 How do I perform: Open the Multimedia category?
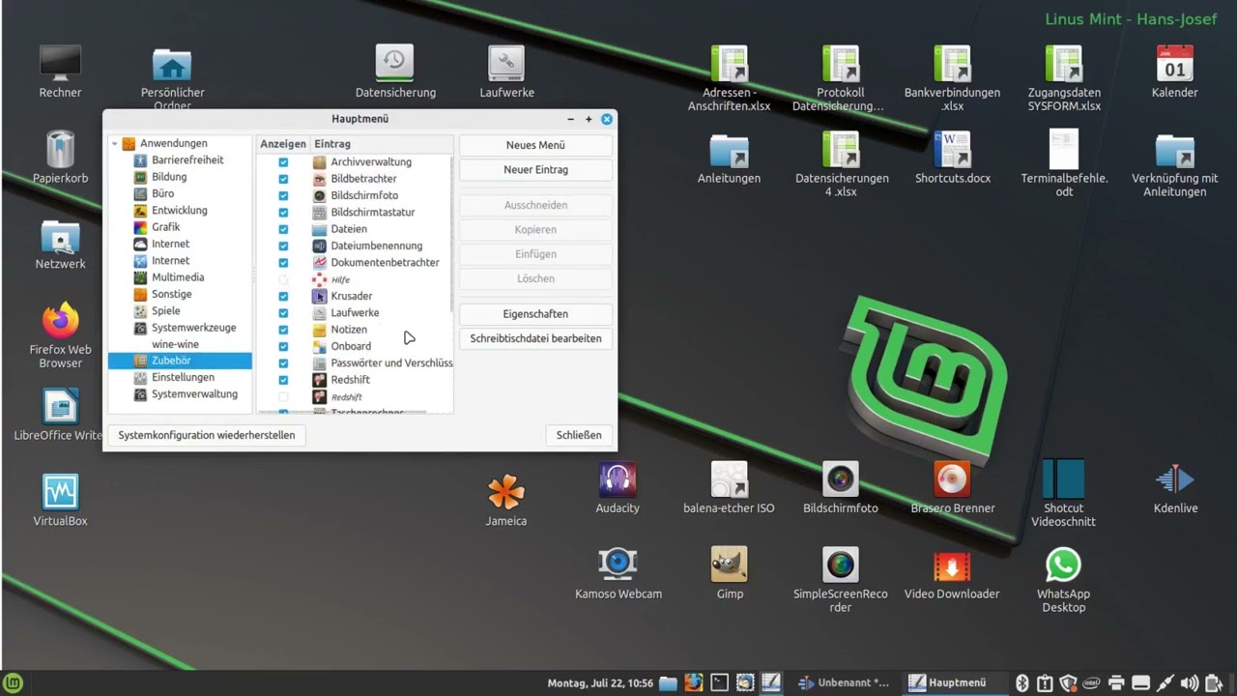[177, 277]
